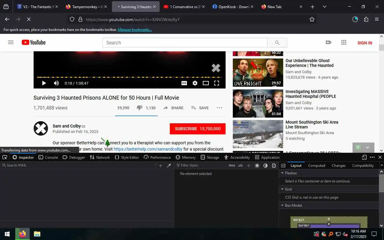Click the video progress bar
Screen dimensions: 384x240
pos(129,77)
